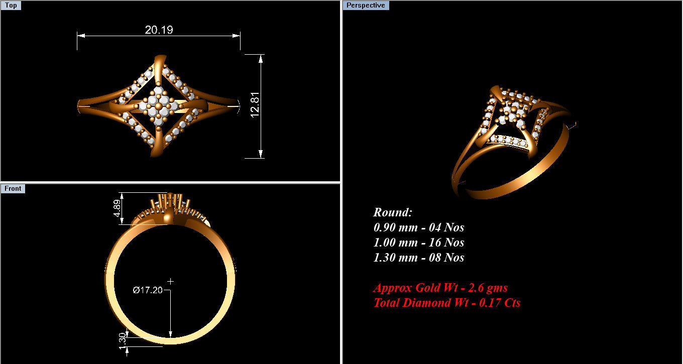Select the Top viewport label

coord(11,6)
